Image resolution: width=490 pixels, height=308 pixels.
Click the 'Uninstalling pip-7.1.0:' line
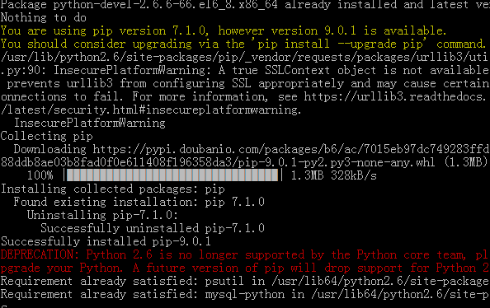click(x=102, y=215)
